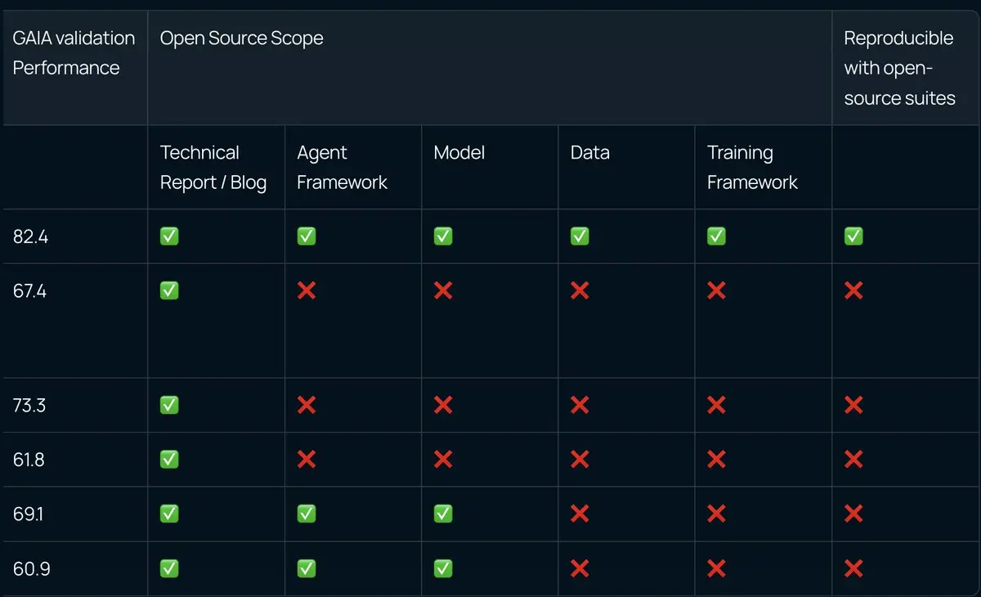Click the red cross in 69.1 Data column
Image resolution: width=981 pixels, height=597 pixels.
(x=580, y=514)
